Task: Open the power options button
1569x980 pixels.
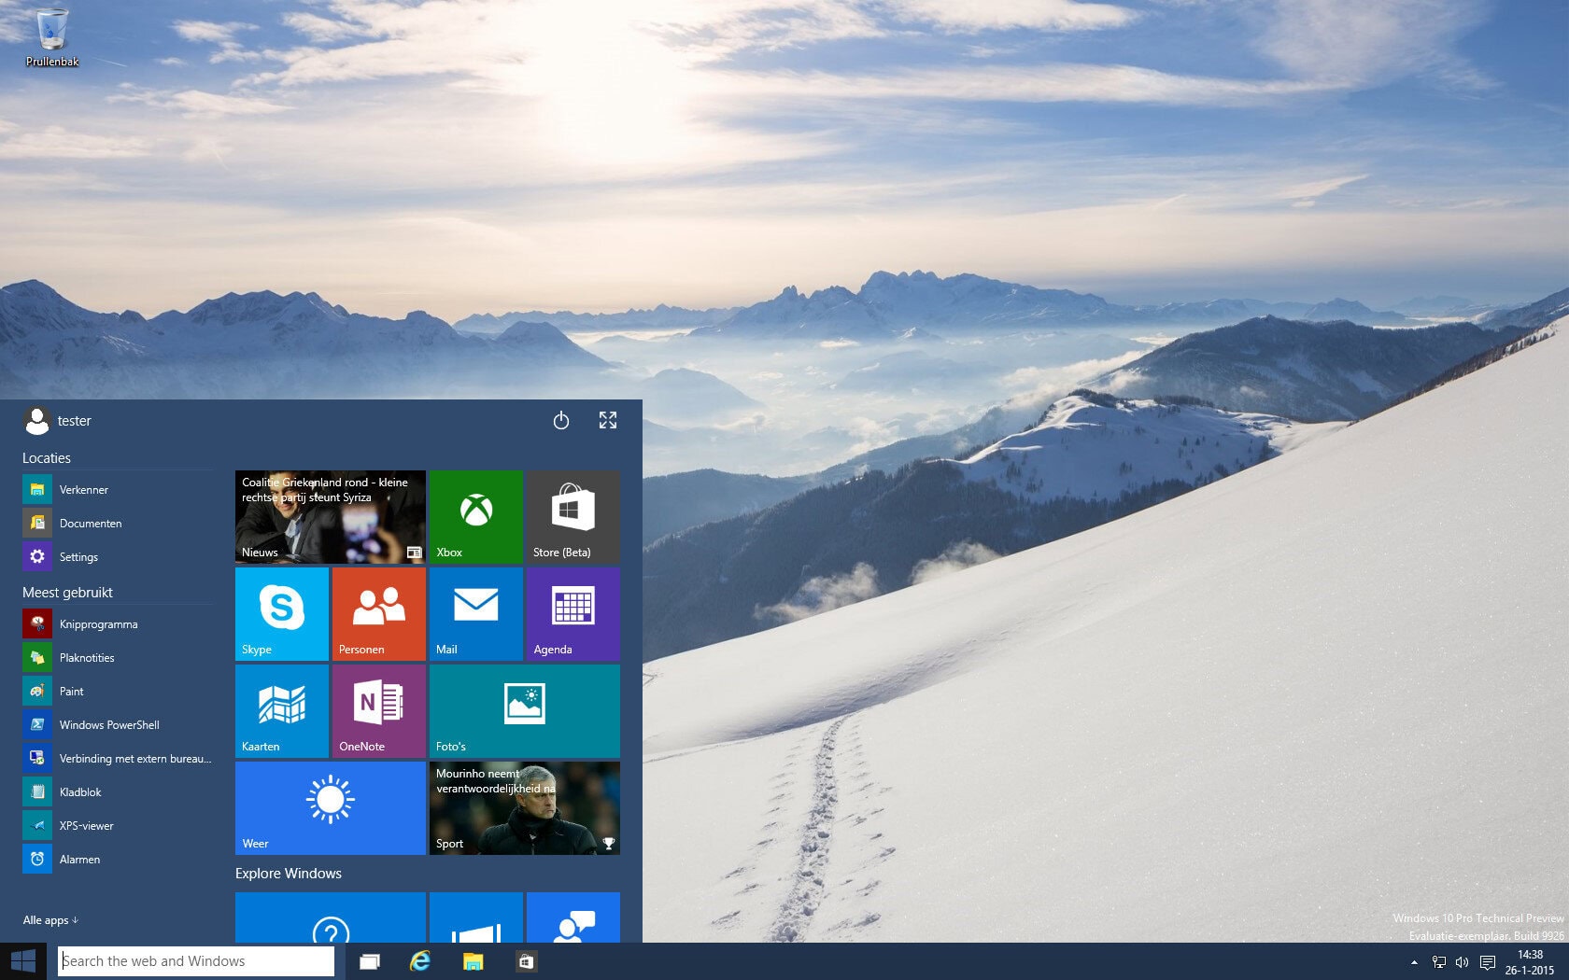Action: tap(561, 421)
